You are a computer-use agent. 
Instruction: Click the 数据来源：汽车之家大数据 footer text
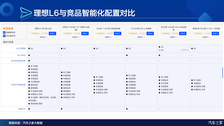click(26, 123)
